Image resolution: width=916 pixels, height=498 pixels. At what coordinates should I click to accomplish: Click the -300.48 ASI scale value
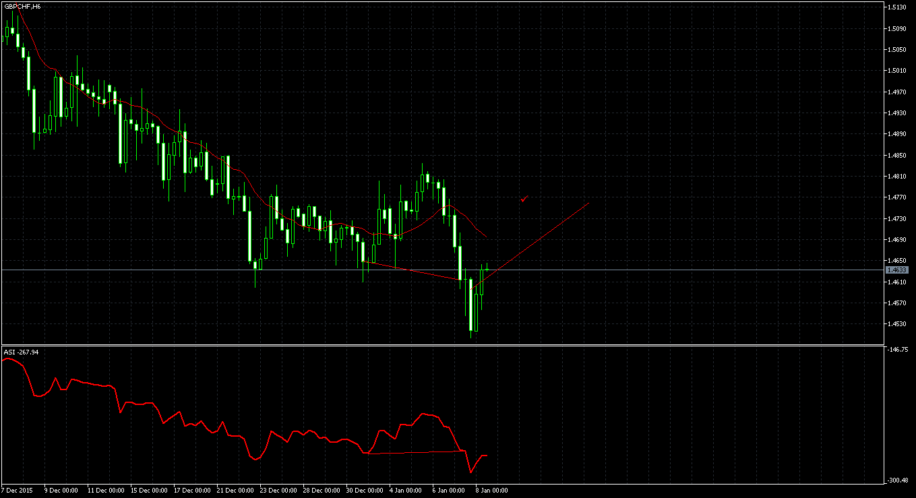(x=898, y=480)
